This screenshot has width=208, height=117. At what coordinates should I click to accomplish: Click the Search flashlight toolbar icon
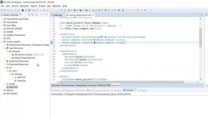tap(112, 10)
